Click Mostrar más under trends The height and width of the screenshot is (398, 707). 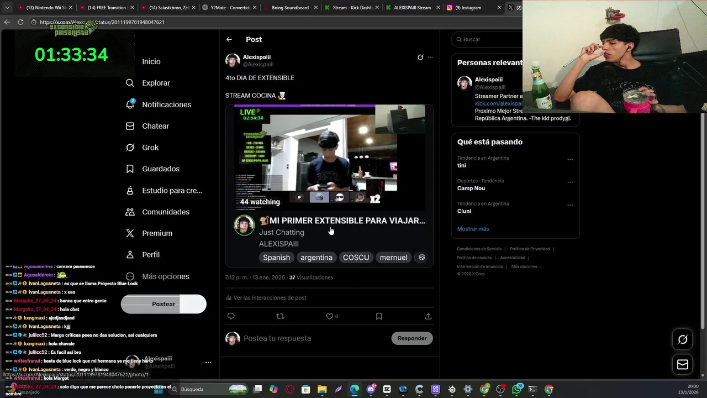pos(473,229)
